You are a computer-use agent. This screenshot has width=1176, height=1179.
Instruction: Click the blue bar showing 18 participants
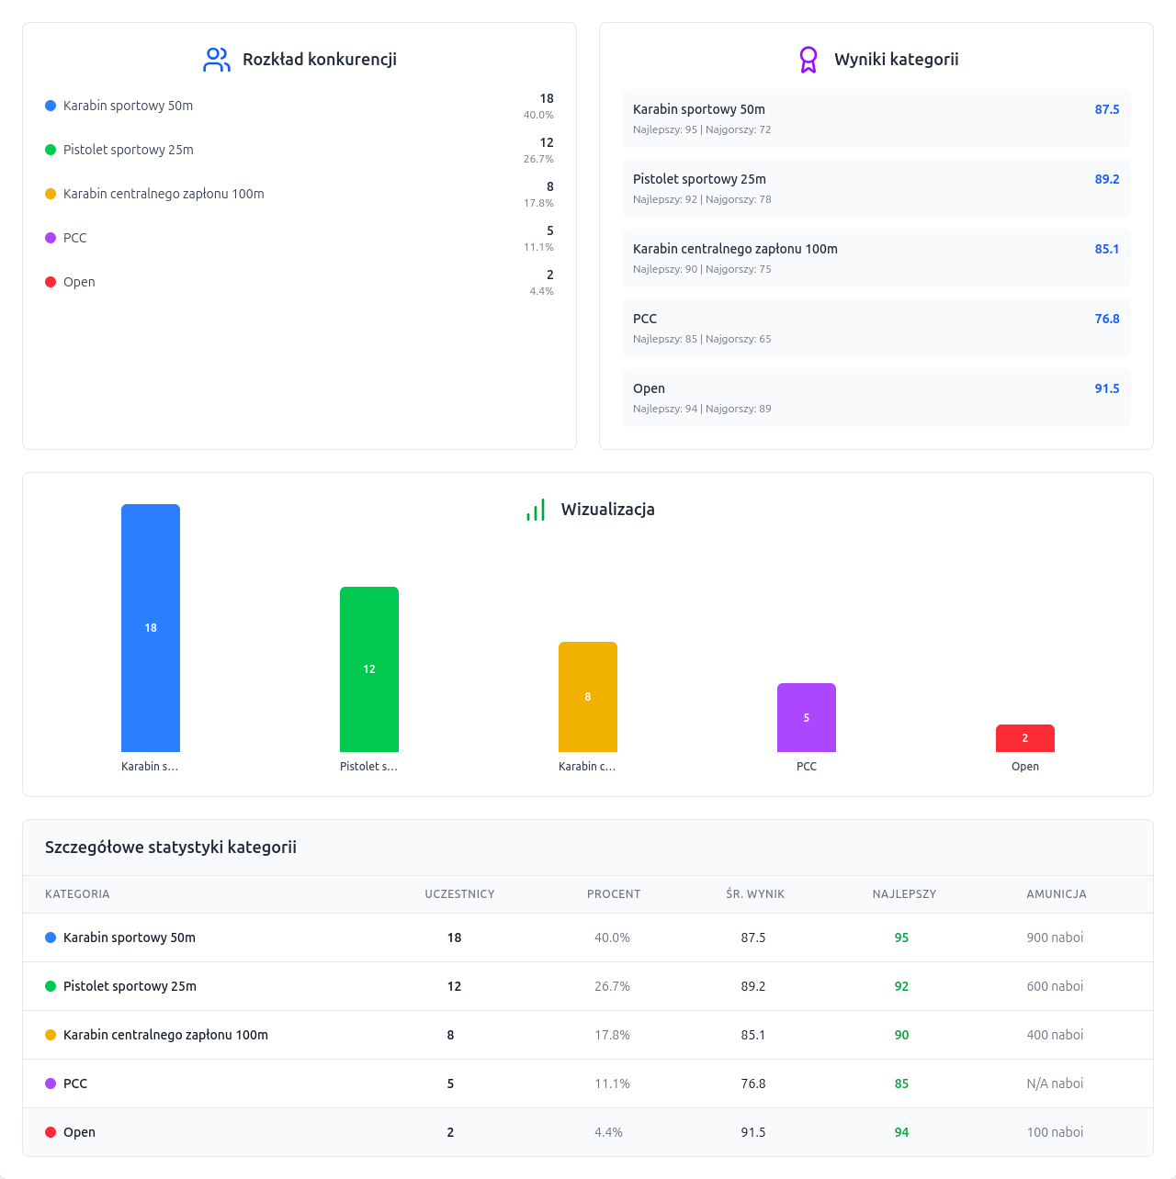pos(151,628)
